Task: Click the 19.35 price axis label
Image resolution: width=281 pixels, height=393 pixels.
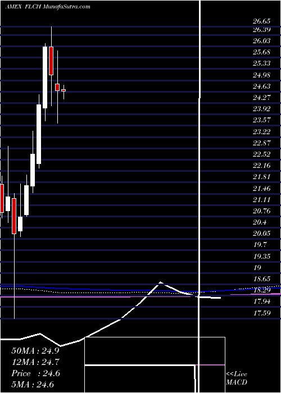Action: [x=262, y=257]
